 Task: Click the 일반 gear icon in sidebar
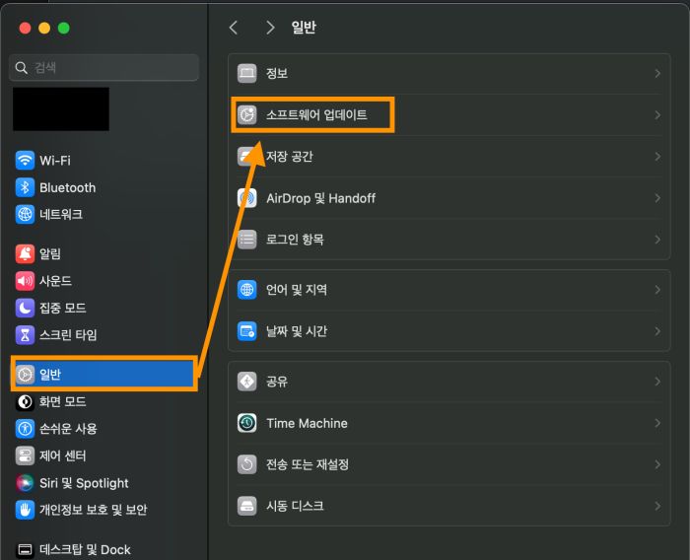(25, 375)
